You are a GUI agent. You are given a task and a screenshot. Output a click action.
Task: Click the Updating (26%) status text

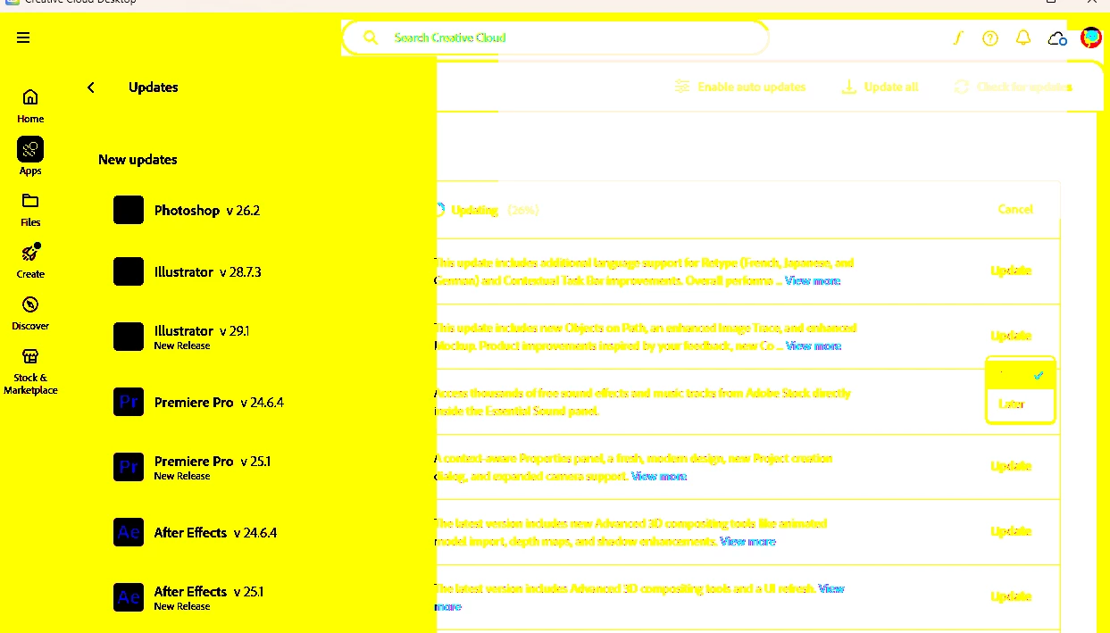tap(495, 210)
